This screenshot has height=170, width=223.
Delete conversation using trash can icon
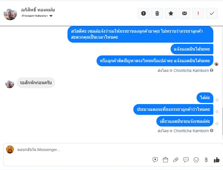click(x=157, y=13)
